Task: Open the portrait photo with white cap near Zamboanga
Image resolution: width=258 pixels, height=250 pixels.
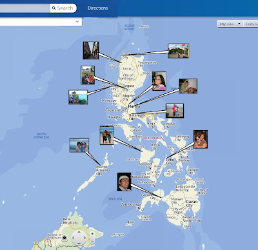Action: [x=124, y=182]
